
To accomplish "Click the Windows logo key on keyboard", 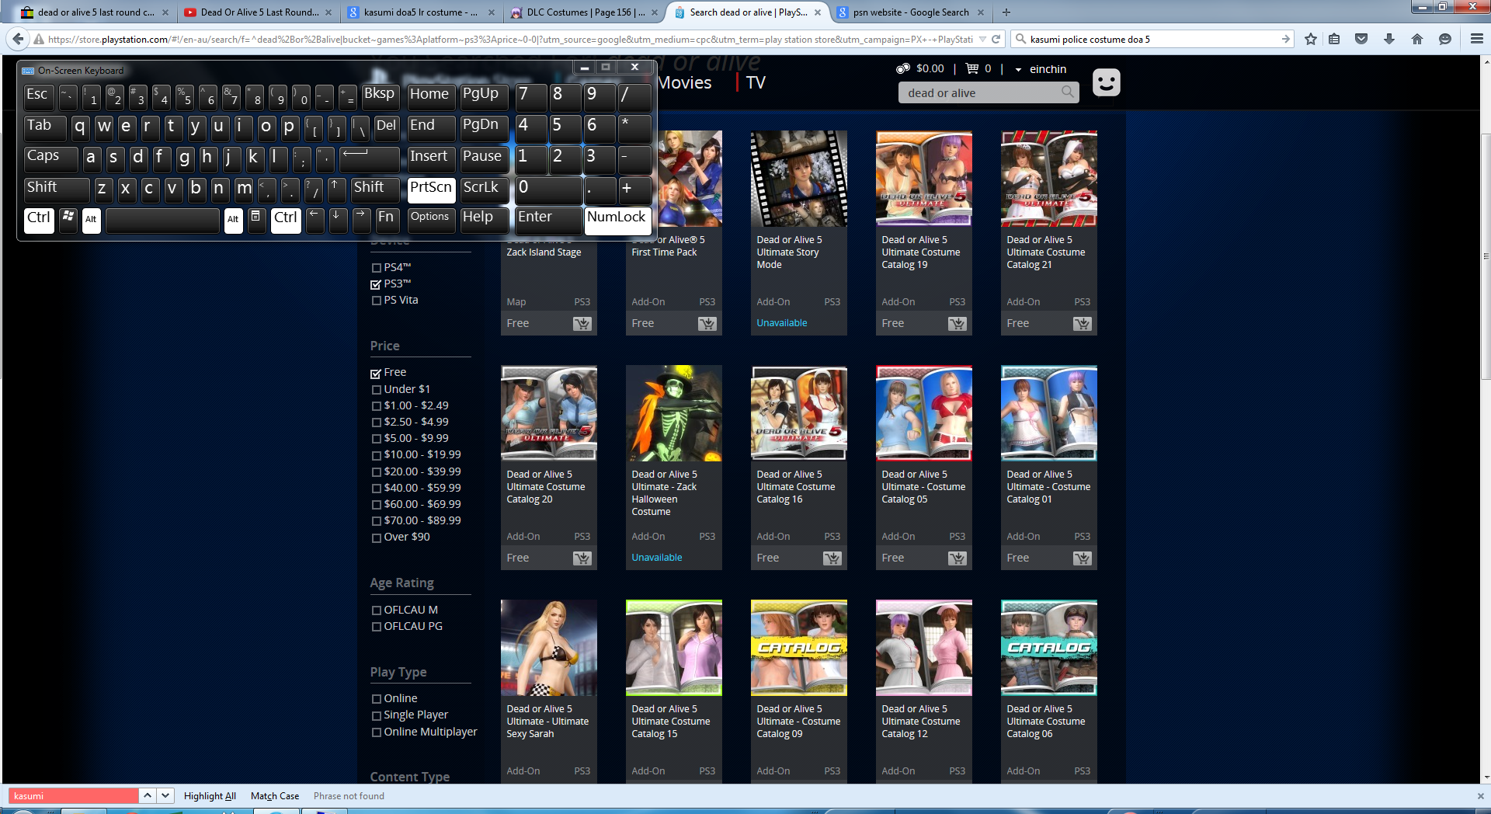I will [68, 219].
